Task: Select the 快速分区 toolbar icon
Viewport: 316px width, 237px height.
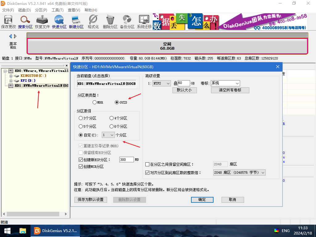Action: pos(59,22)
